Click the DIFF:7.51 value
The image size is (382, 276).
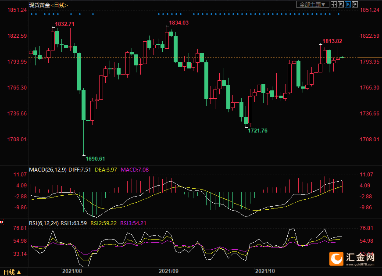80,170
